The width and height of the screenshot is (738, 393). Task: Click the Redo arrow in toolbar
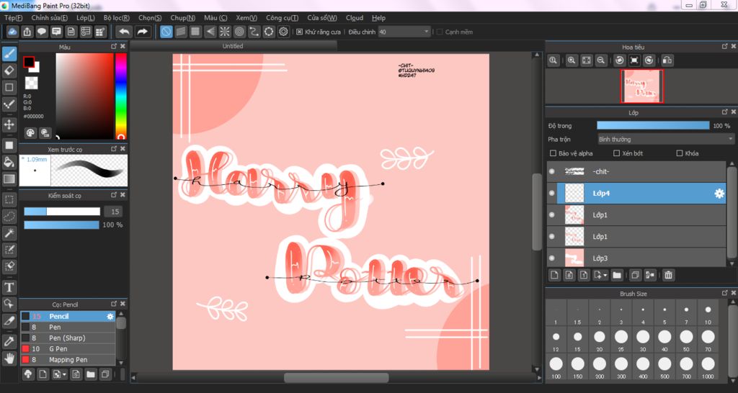[x=142, y=32]
